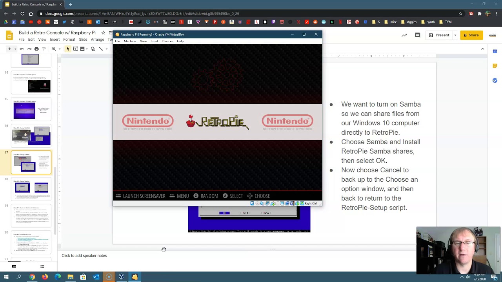Open the Edit menu in Google Slides
502x282 pixels.
(x=31, y=40)
